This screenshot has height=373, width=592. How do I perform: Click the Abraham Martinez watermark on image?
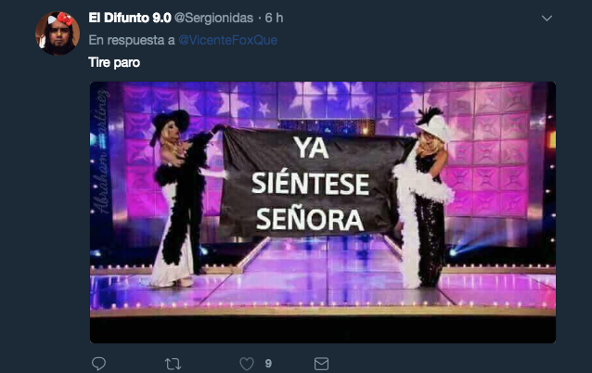(x=101, y=151)
